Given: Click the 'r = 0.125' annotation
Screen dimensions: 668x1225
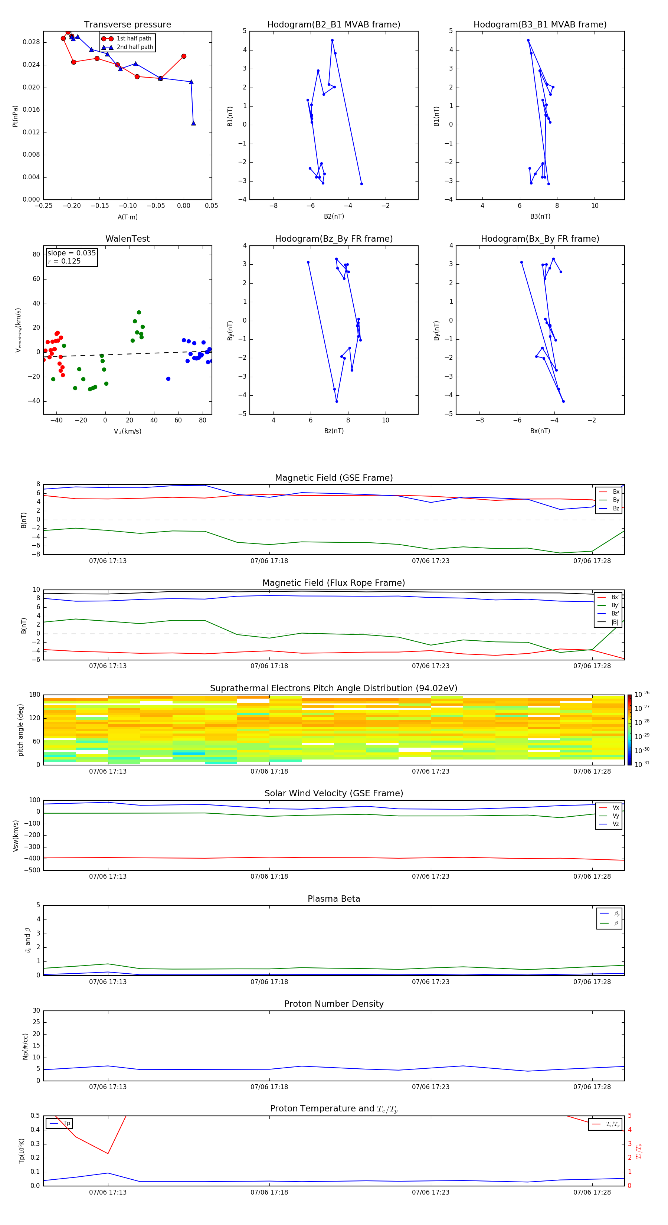Looking at the screenshot, I should pyautogui.click(x=64, y=262).
